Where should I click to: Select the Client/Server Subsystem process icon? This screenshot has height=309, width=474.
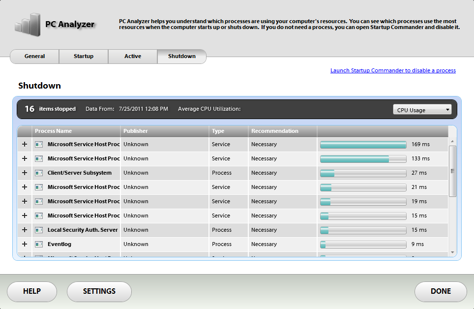point(39,173)
